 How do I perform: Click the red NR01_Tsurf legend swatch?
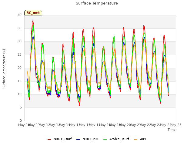coord(49,140)
